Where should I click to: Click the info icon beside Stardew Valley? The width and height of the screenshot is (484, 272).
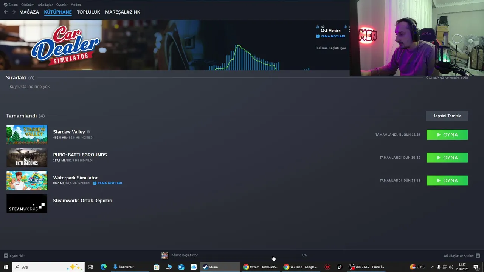88,132
